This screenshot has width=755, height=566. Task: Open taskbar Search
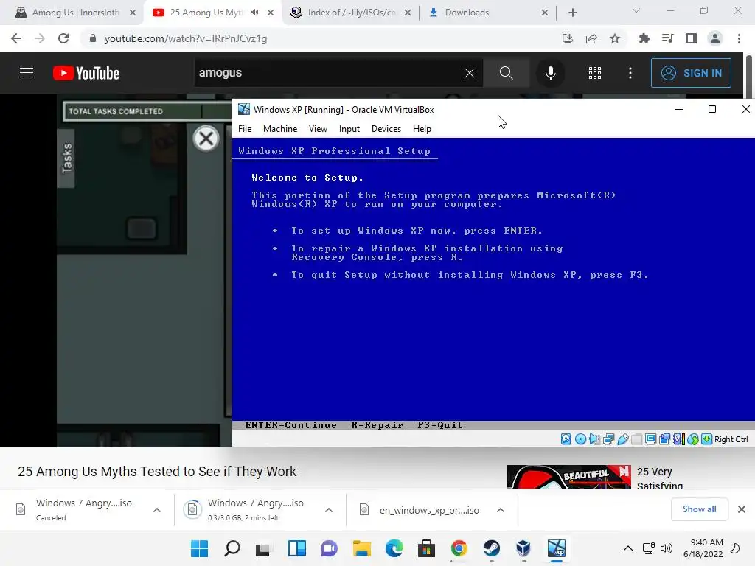click(x=232, y=548)
